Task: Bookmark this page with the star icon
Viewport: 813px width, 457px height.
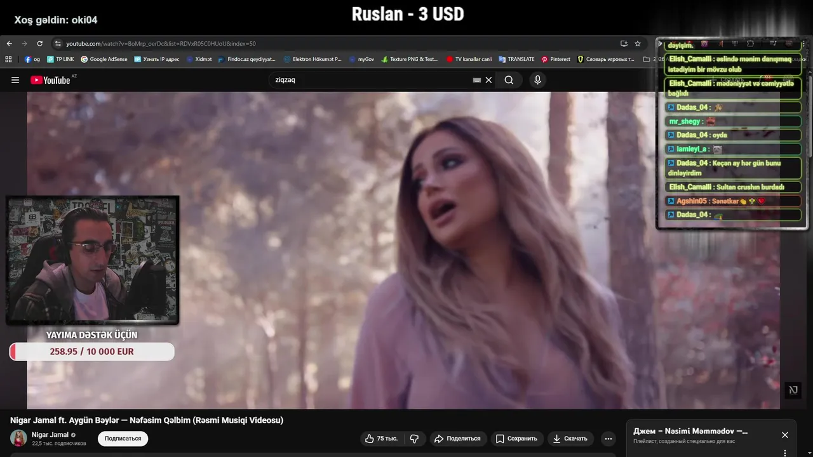Action: coord(638,44)
